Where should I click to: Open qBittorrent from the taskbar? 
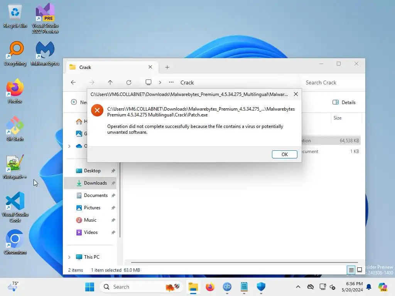tap(227, 287)
